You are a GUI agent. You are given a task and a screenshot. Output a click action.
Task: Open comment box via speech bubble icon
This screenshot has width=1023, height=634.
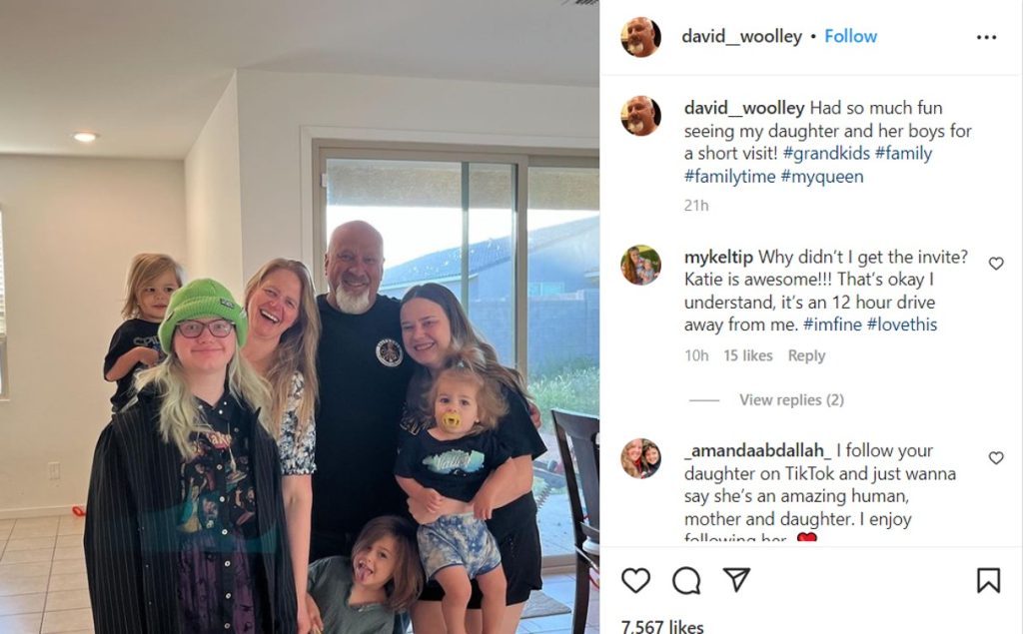click(685, 580)
